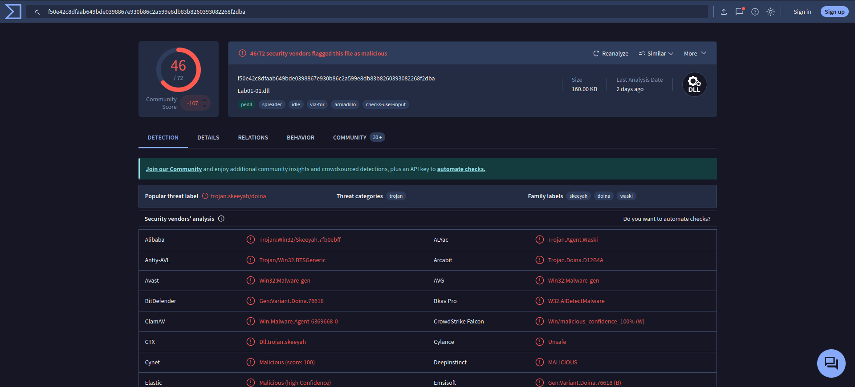Vote down community score arrow
The image size is (855, 387).
204,106
